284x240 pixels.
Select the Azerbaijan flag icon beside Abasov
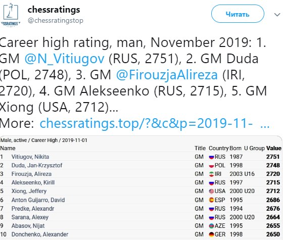click(x=211, y=226)
